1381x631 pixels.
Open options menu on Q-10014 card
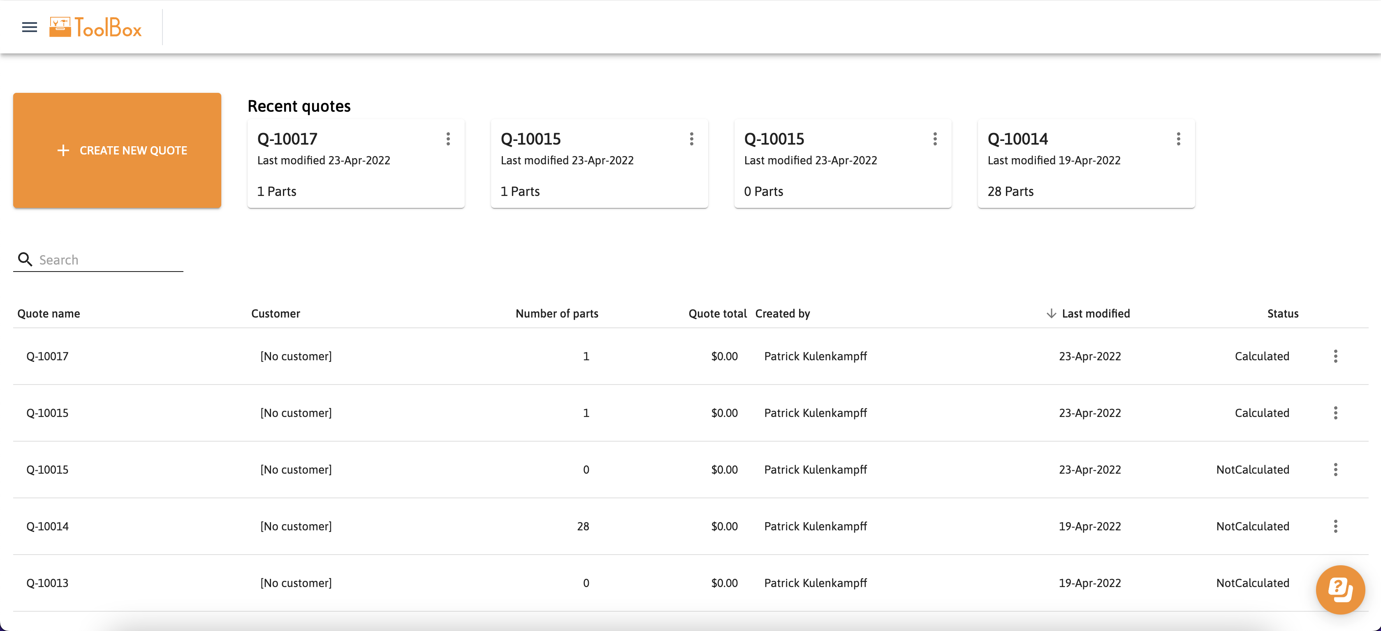1178,139
